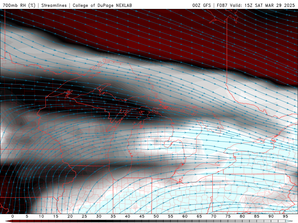Click the "5" label on the color scale
The width and height of the screenshot is (298, 223).
tap(27, 216)
